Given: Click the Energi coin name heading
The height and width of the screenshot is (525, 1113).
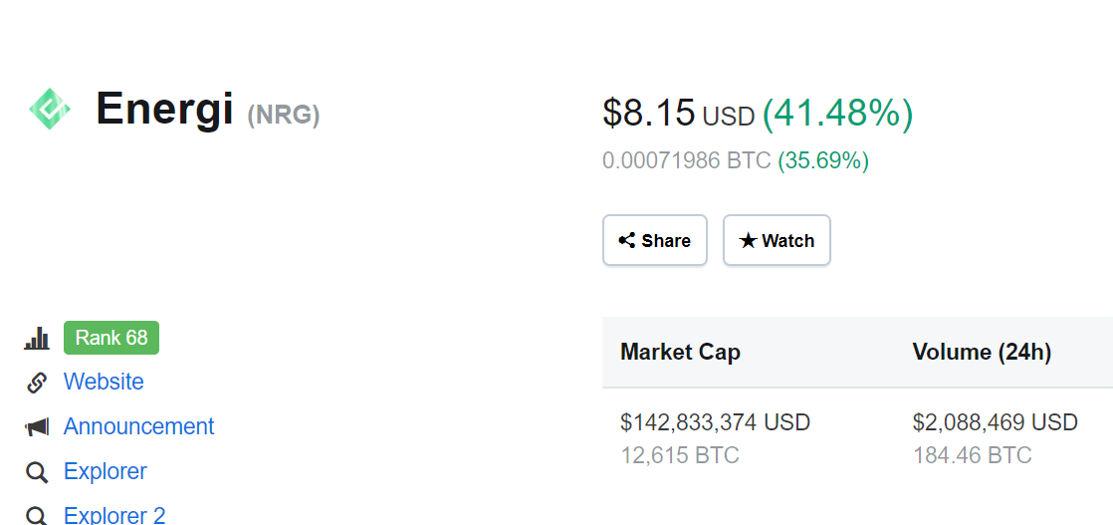Looking at the screenshot, I should [x=164, y=109].
